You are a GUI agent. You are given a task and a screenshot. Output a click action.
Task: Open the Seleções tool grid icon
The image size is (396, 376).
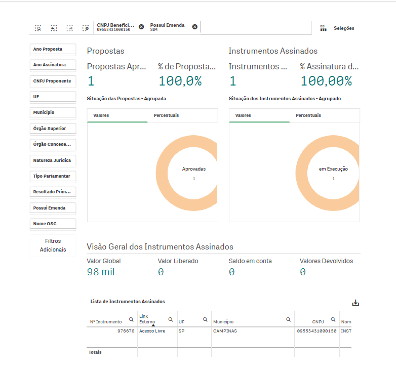323,28
